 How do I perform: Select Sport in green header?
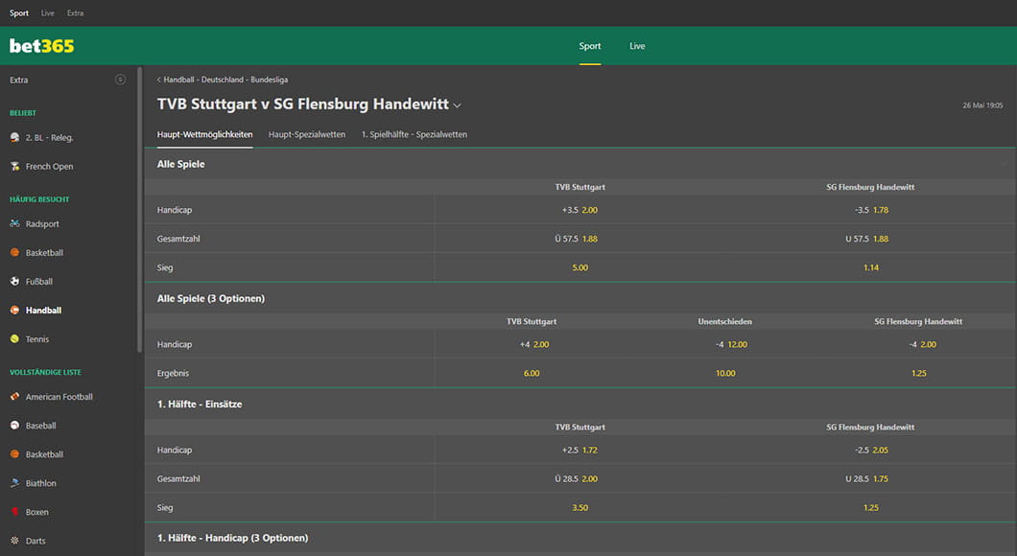click(590, 46)
